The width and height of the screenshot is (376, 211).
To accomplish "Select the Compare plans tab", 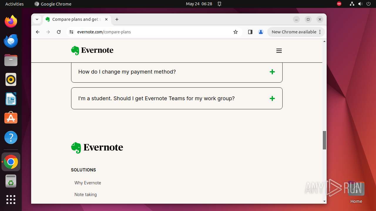I will pyautogui.click(x=76, y=19).
